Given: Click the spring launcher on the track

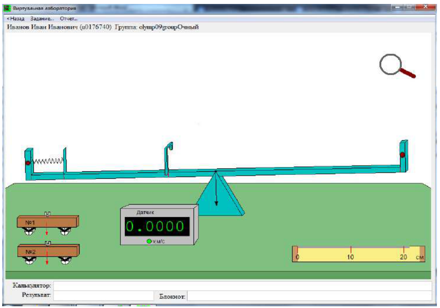Looking at the screenshot, I should pos(48,161).
